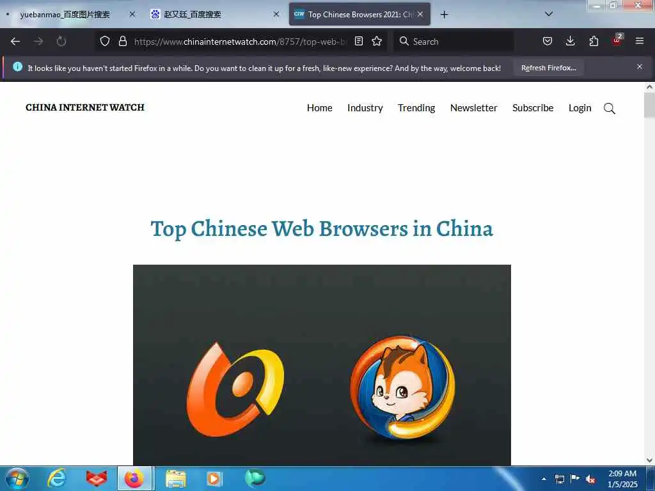Open Action Center flag tray icon
The width and height of the screenshot is (655, 491).
pyautogui.click(x=575, y=478)
